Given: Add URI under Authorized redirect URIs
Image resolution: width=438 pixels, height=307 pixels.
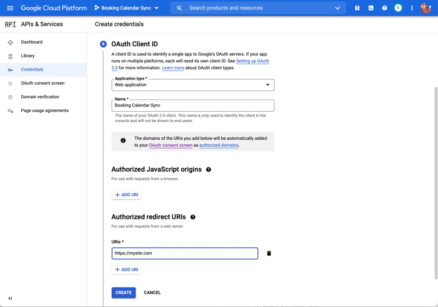Looking at the screenshot, I should coord(126,269).
